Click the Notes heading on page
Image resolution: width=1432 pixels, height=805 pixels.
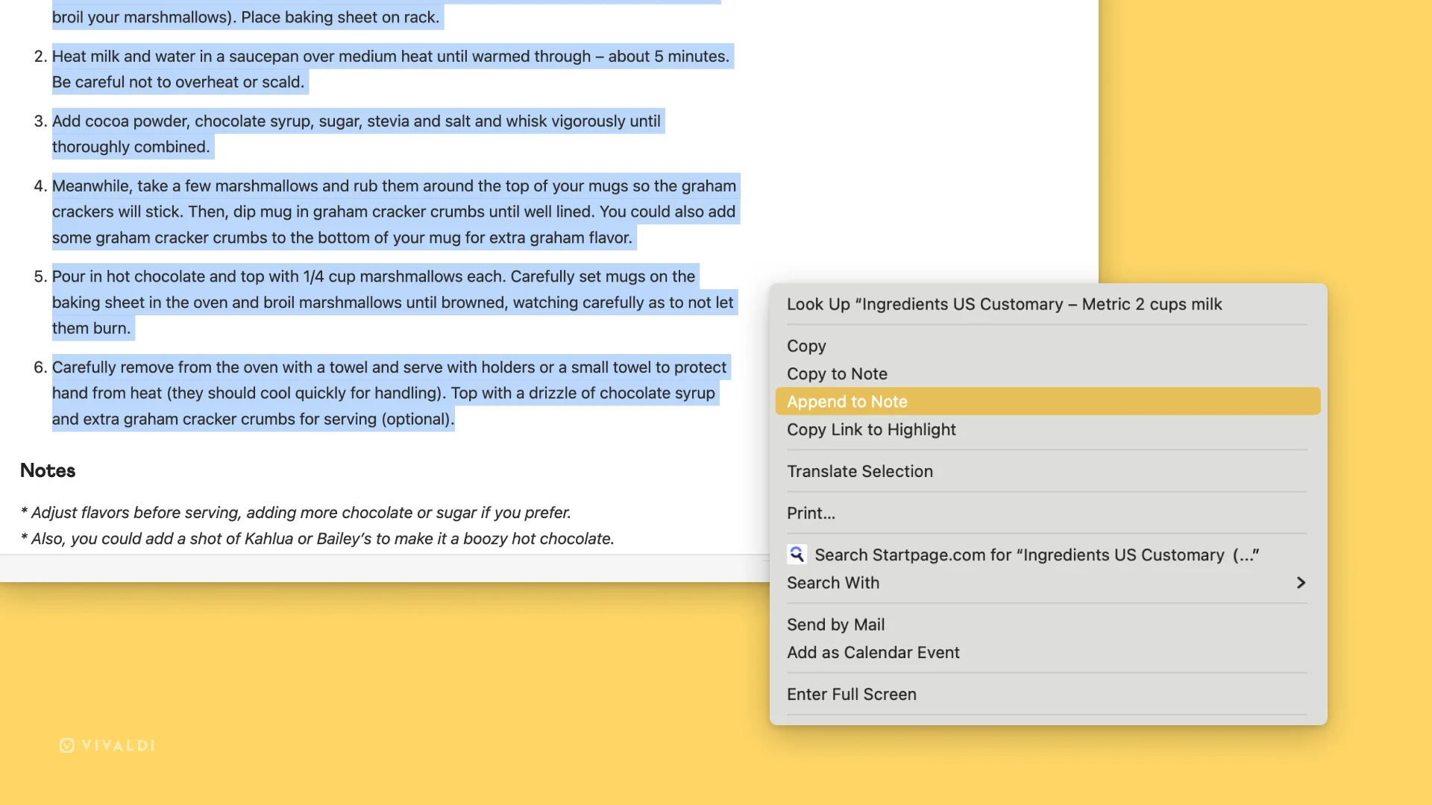[48, 470]
